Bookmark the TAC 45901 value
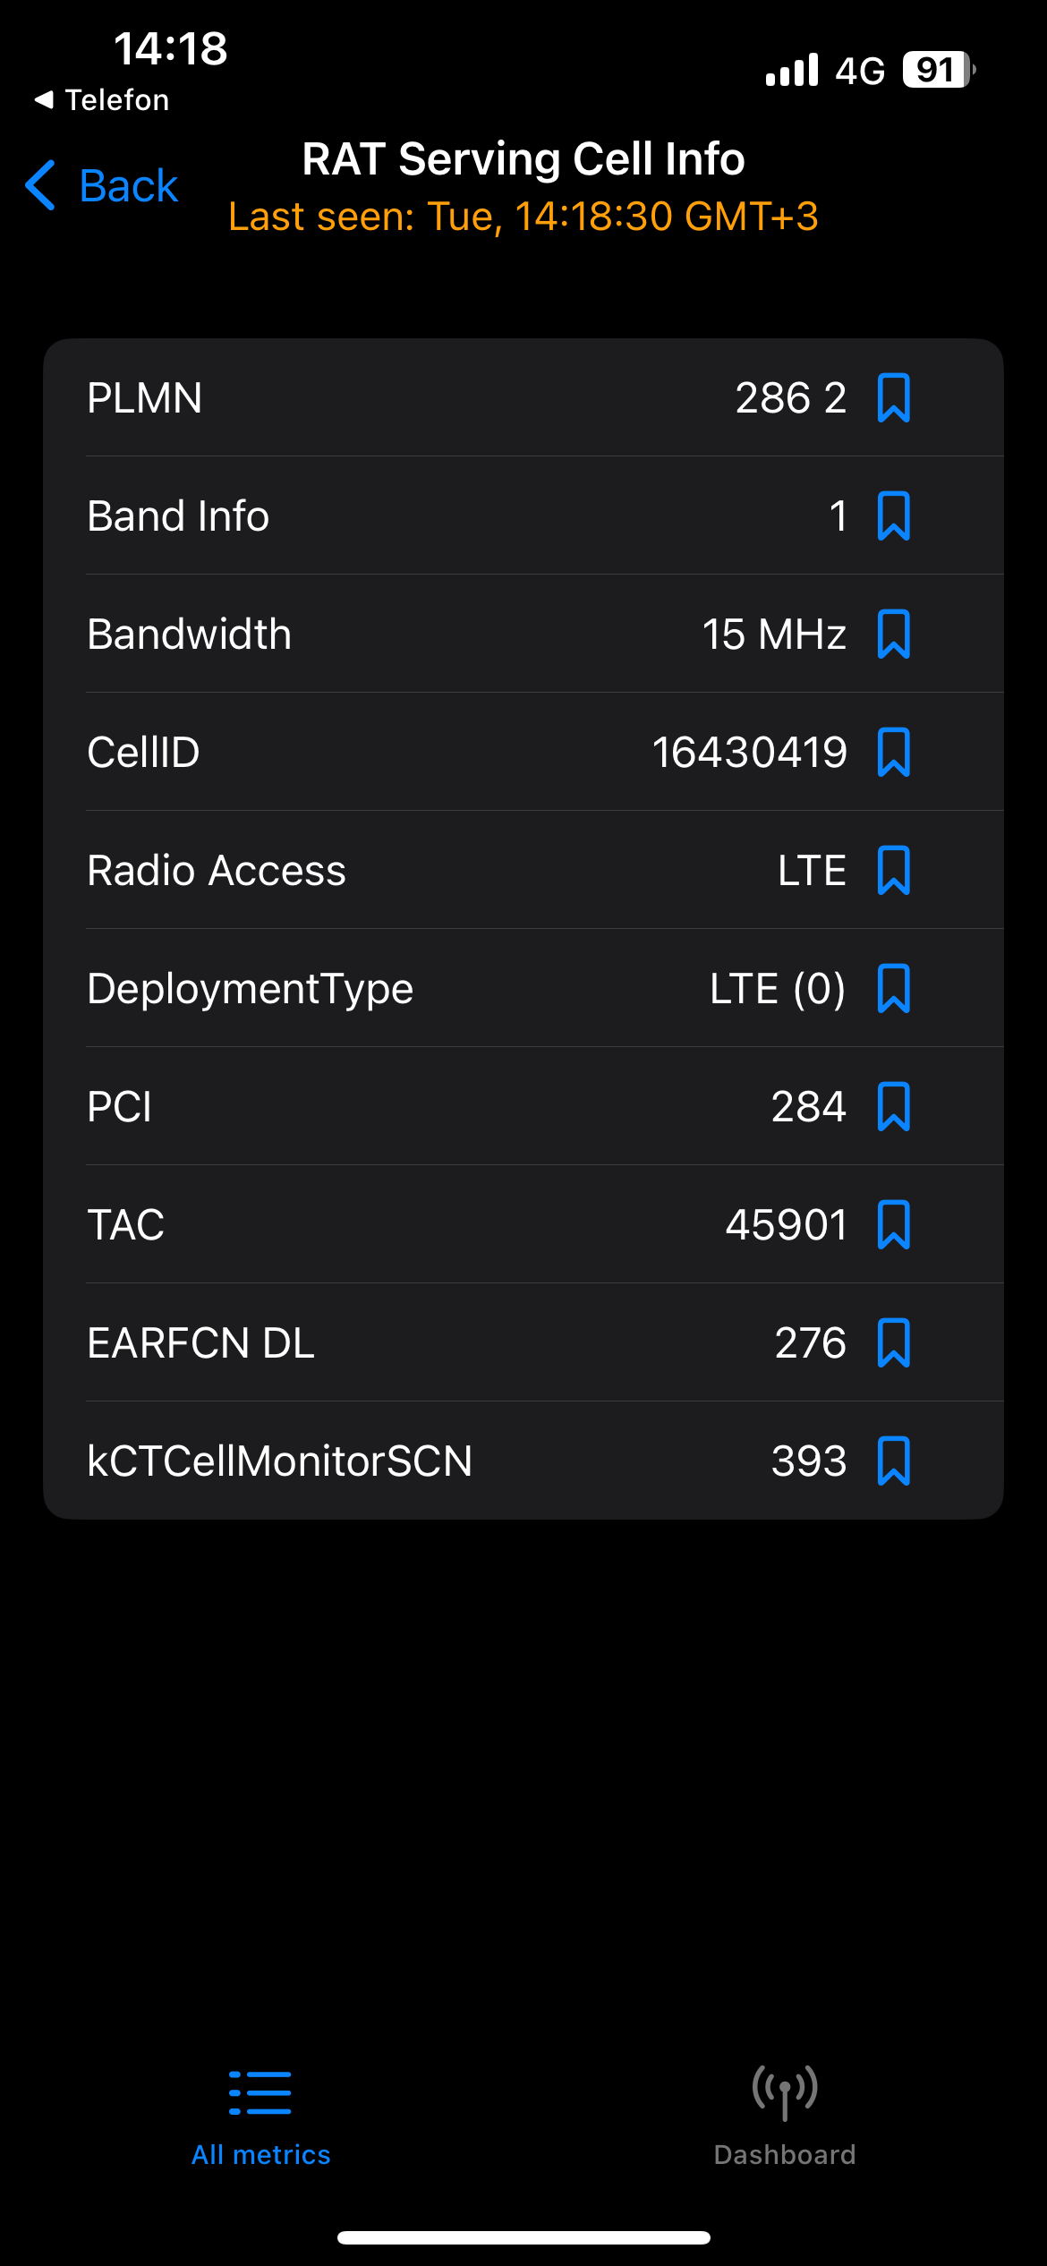1047x2266 pixels. click(894, 1224)
